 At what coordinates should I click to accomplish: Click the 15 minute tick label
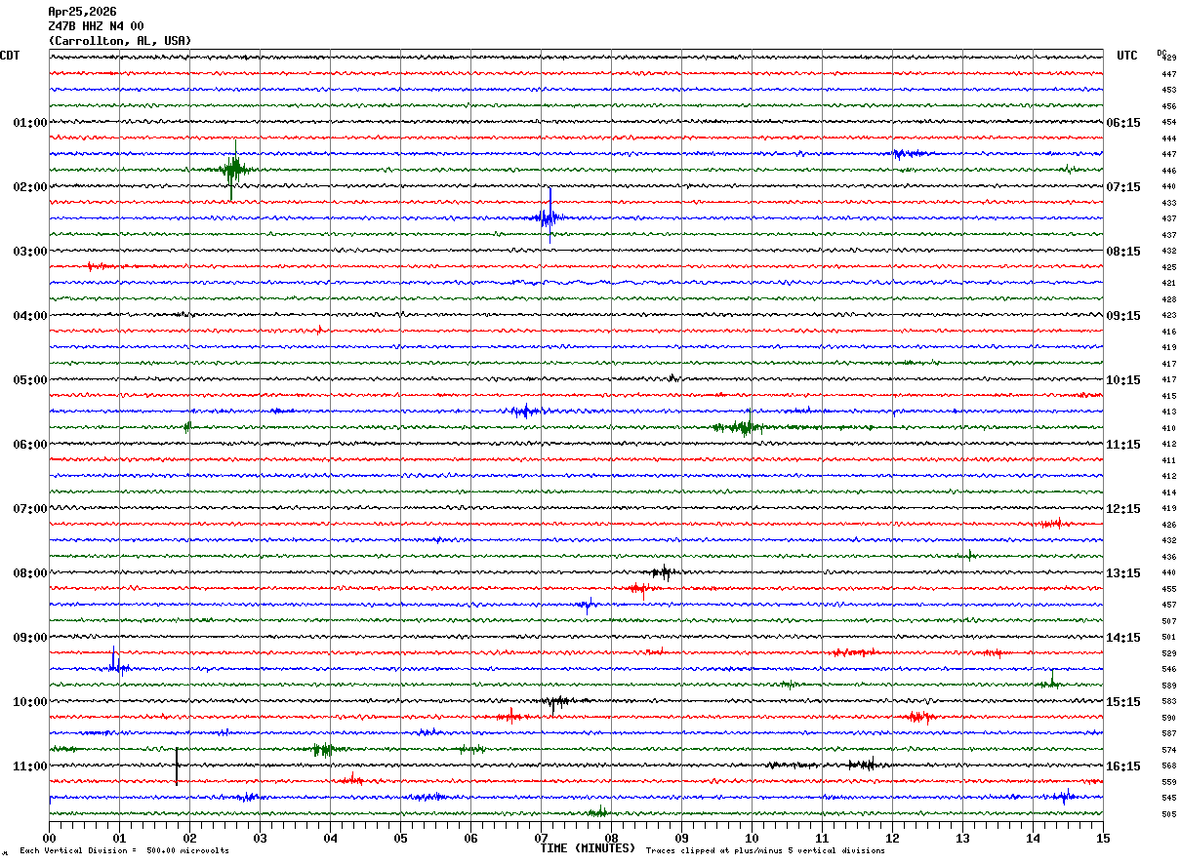1102,838
